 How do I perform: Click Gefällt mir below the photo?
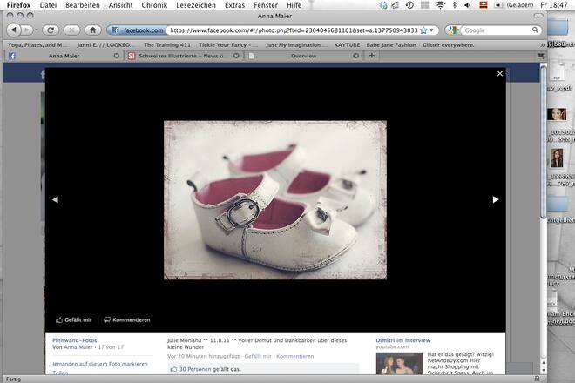77,319
